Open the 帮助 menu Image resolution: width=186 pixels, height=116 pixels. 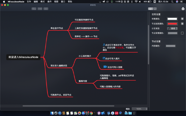click(70, 2)
